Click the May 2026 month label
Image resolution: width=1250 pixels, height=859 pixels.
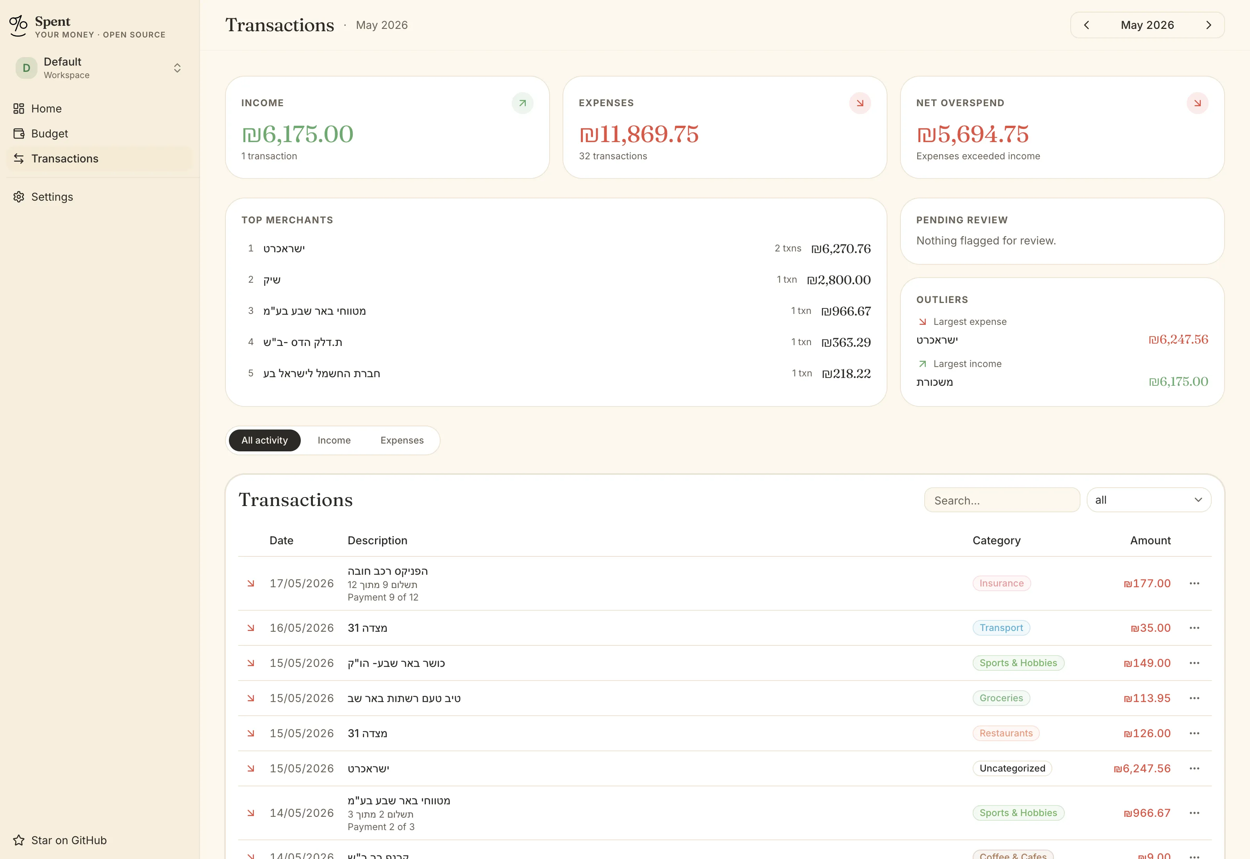1147,25
